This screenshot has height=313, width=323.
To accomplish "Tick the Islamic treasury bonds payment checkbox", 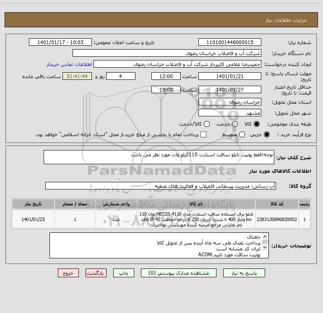I will (203, 134).
